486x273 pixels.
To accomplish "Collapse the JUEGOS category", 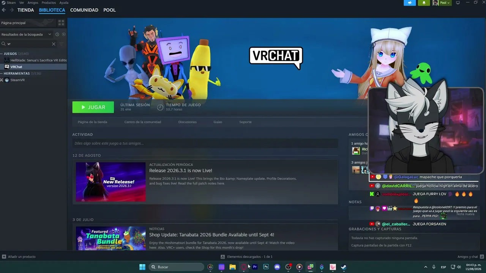I will pos(2,54).
